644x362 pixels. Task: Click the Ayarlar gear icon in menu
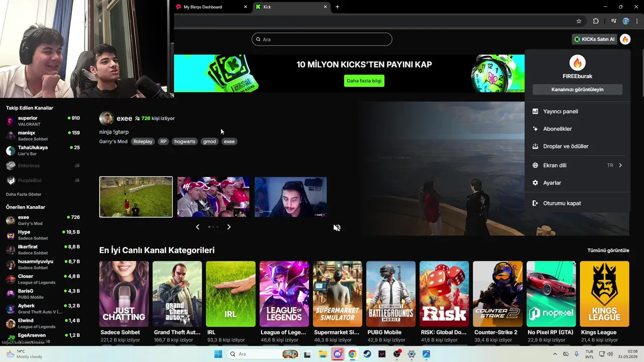(x=535, y=183)
